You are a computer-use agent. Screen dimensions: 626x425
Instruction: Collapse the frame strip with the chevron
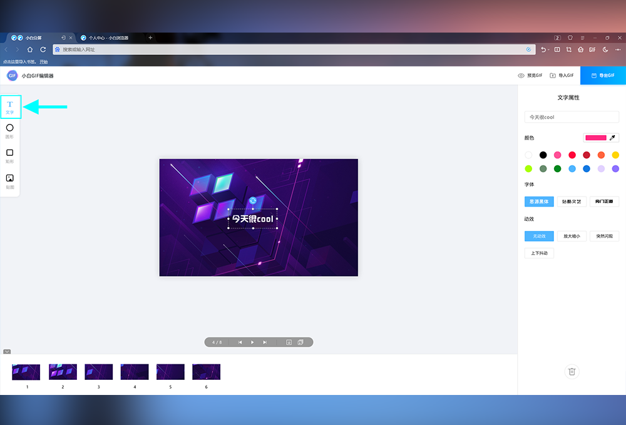(7, 352)
